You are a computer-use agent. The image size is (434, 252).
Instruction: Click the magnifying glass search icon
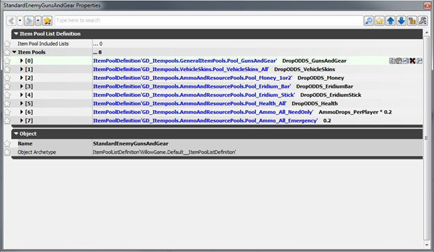pos(369,21)
